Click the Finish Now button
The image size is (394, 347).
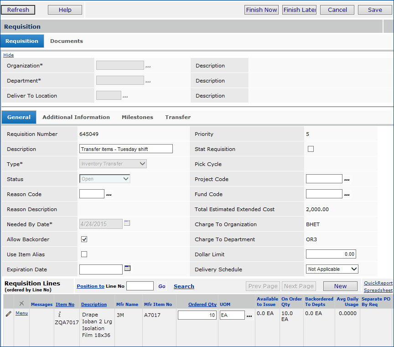point(261,10)
